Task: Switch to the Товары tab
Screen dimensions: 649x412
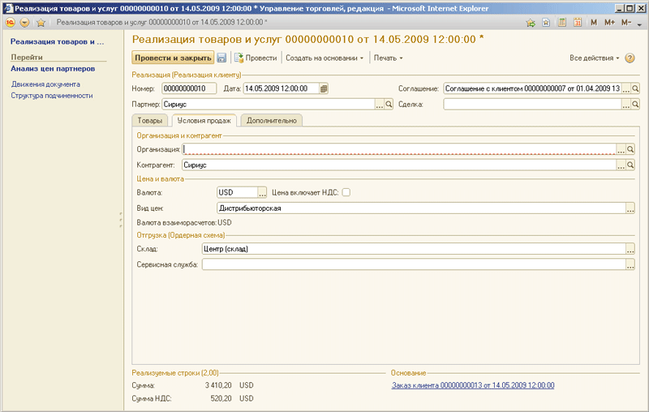Action: [149, 121]
